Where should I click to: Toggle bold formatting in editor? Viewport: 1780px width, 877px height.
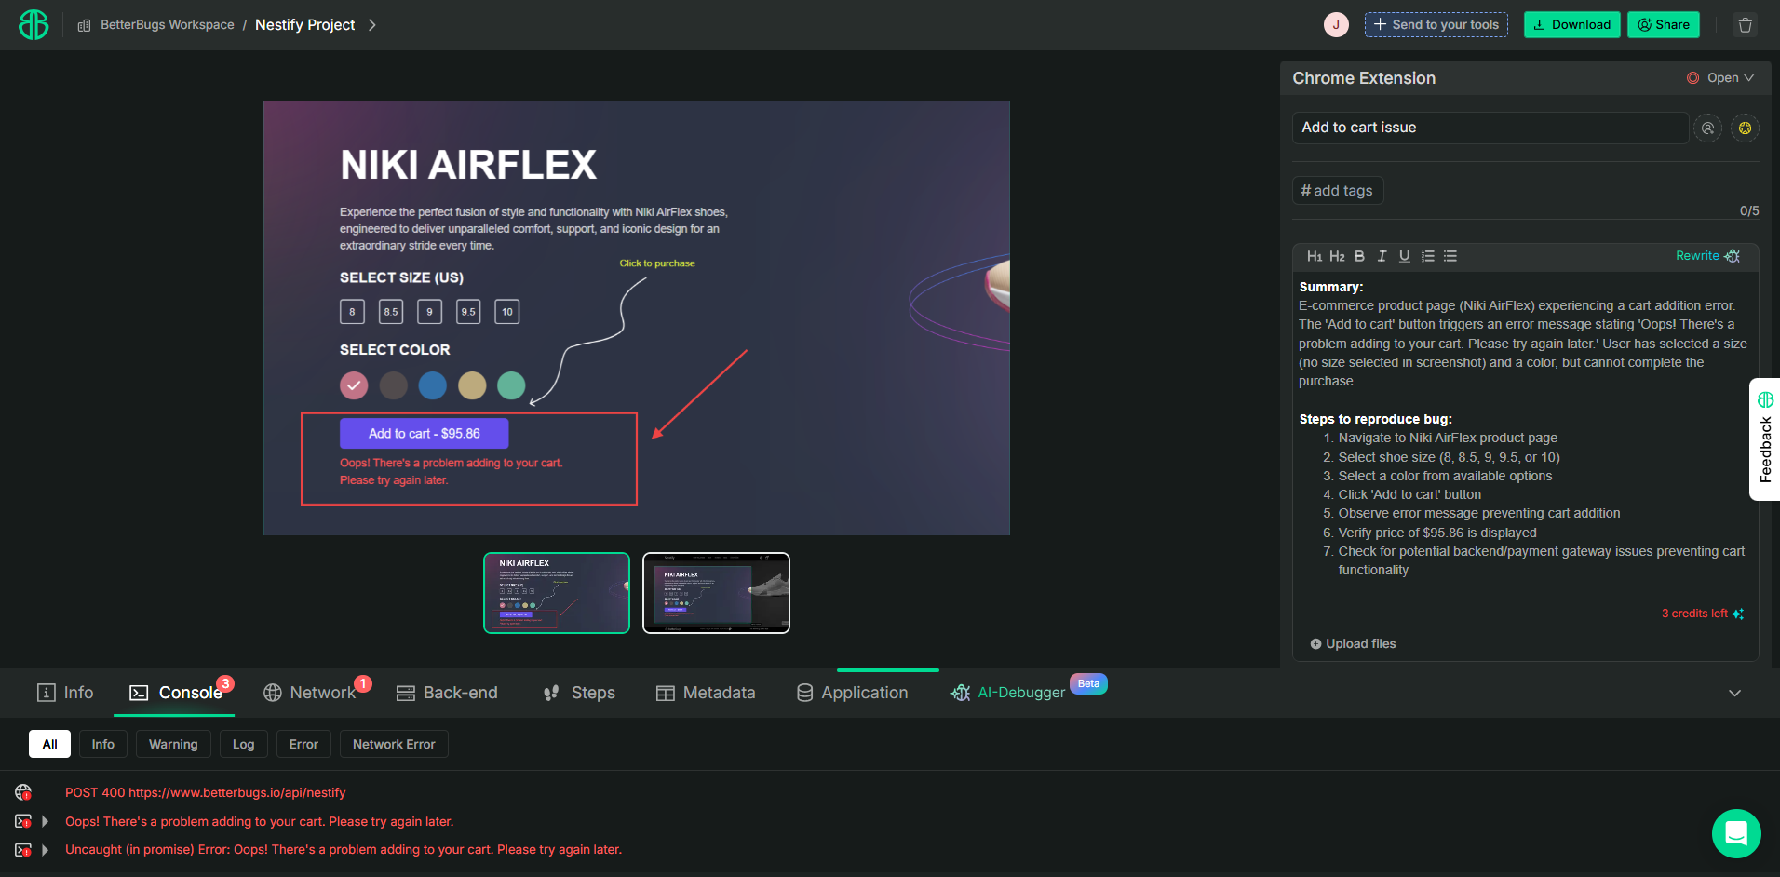coord(1359,256)
